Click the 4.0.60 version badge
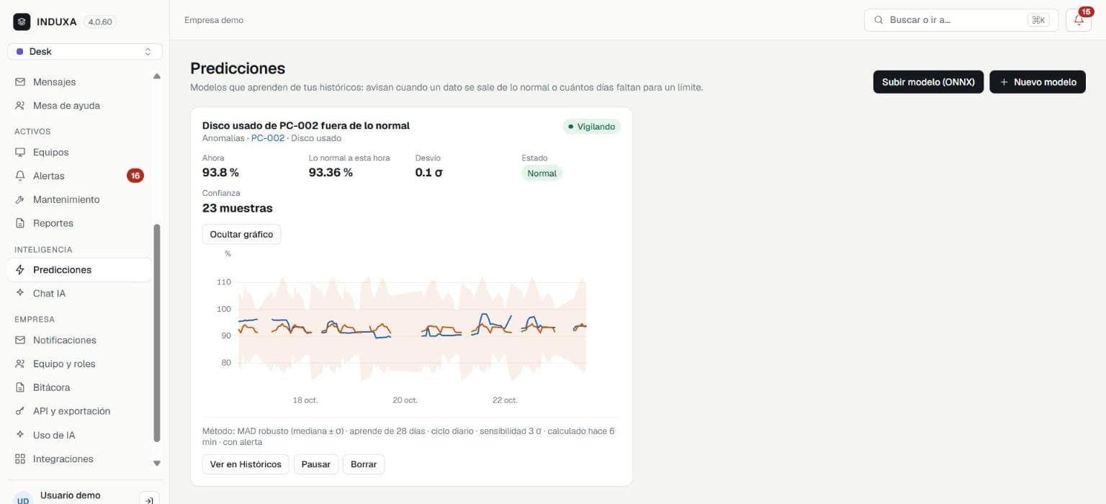The width and height of the screenshot is (1106, 504). pyautogui.click(x=100, y=22)
